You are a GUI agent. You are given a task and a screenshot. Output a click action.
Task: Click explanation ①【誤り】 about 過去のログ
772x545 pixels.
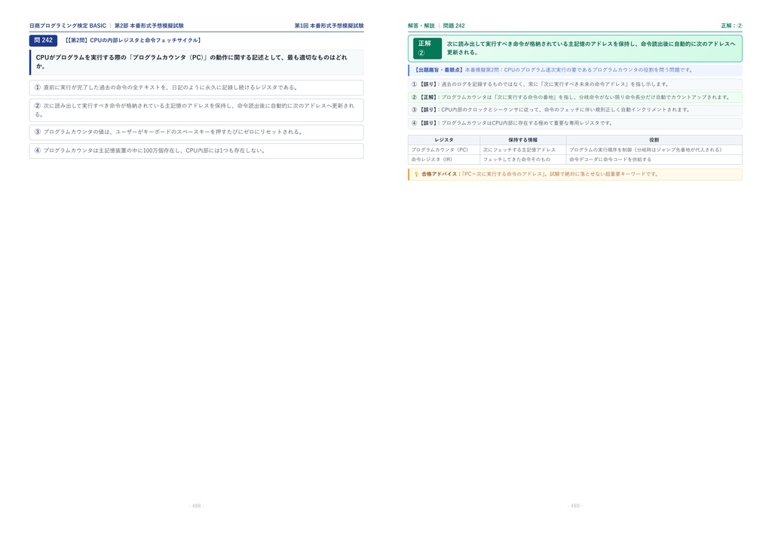click(575, 84)
